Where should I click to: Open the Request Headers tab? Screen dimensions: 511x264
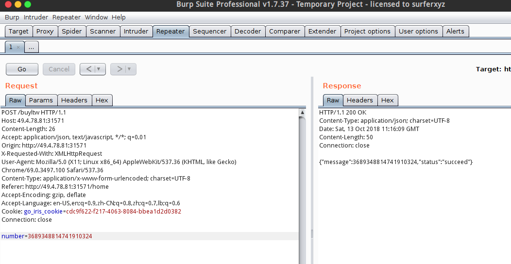pos(74,100)
